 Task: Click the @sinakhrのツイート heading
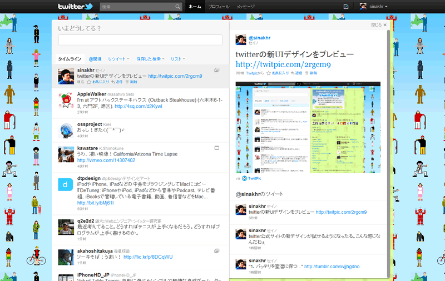click(259, 194)
